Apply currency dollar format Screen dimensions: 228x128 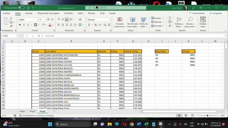tap(89, 25)
